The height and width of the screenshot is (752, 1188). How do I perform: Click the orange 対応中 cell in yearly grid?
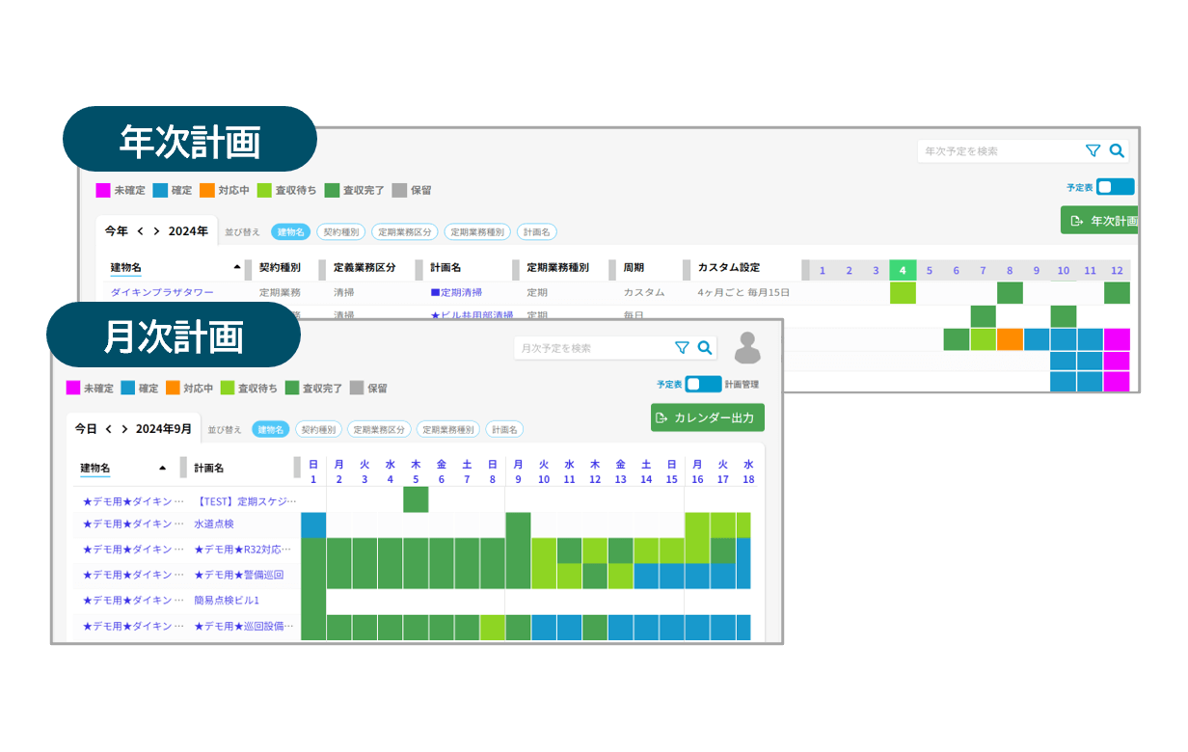1010,339
